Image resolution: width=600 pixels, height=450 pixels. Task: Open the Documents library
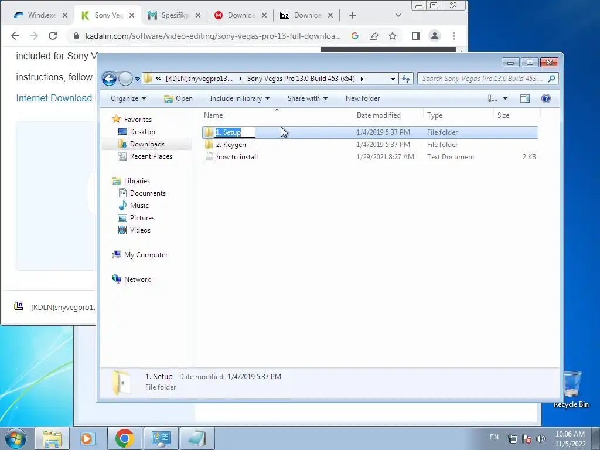point(148,193)
